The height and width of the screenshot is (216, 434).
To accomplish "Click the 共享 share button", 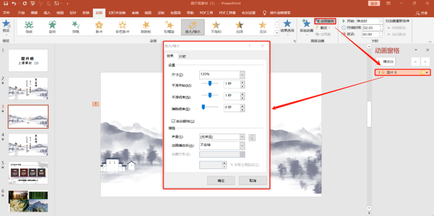I will 422,13.
